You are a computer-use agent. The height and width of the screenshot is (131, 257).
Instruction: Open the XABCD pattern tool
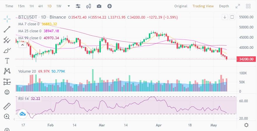click(7, 71)
